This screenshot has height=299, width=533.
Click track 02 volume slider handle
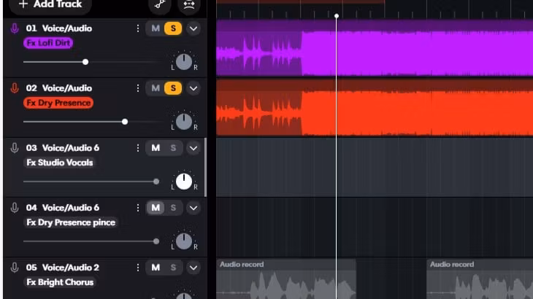pyautogui.click(x=125, y=122)
